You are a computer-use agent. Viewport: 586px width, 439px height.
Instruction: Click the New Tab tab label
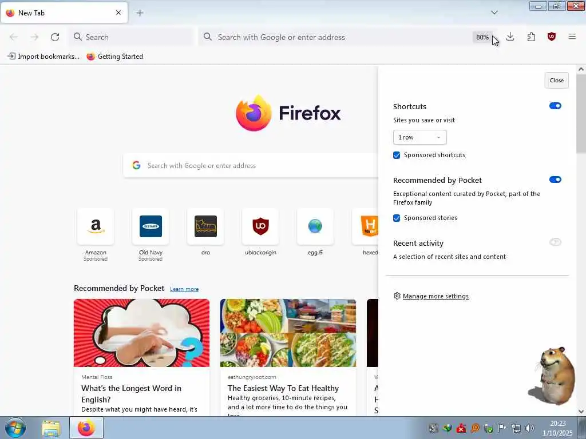tap(31, 13)
